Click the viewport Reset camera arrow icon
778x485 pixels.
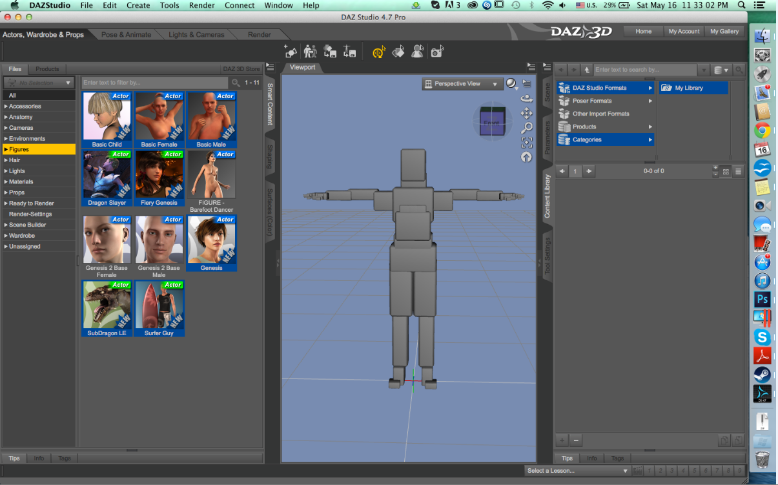(x=527, y=157)
